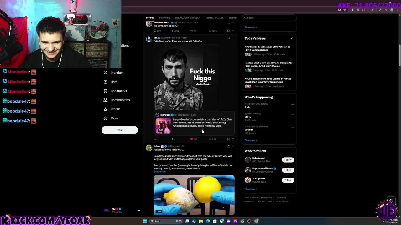This screenshot has height=225, width=401.
Task: Open the Privacy Policy footer link
Action: tap(267, 197)
